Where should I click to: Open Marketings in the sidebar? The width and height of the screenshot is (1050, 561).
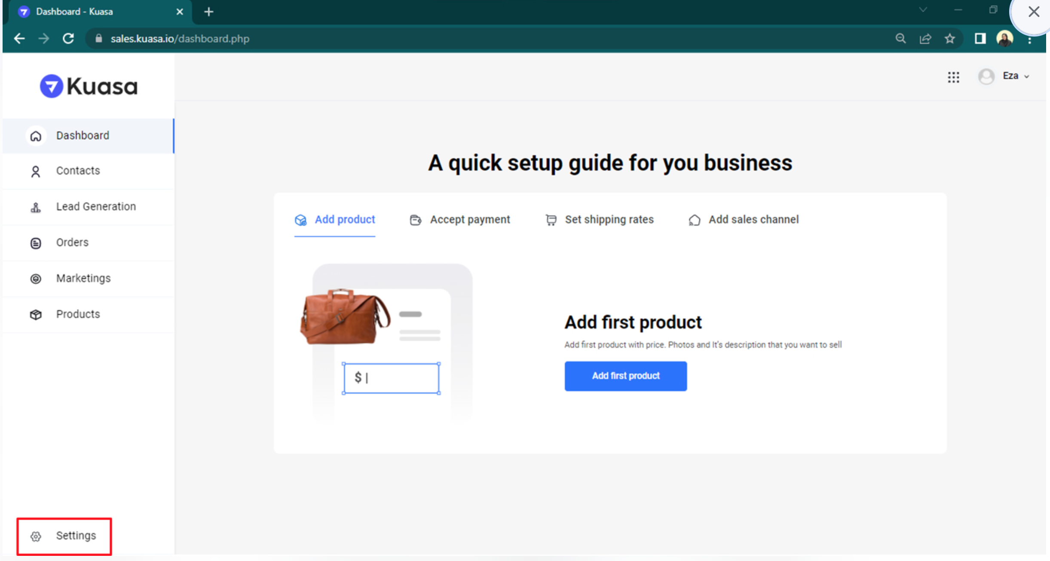tap(88, 278)
